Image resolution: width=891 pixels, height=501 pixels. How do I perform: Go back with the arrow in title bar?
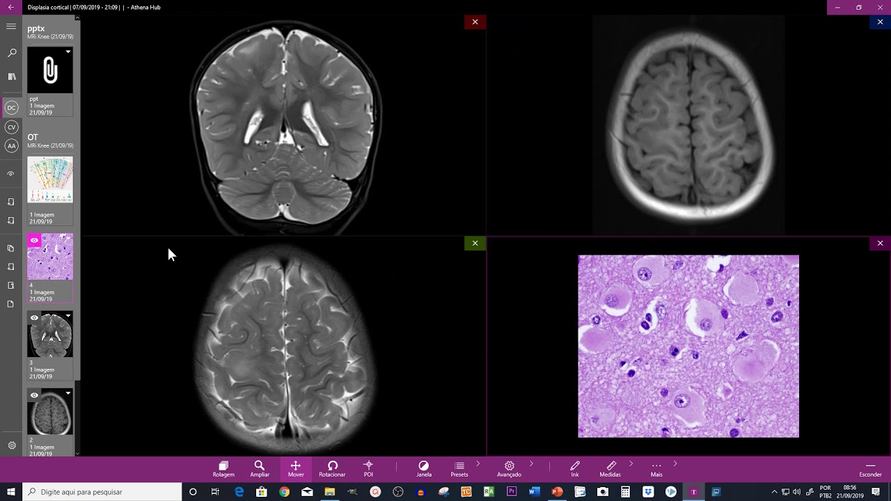pyautogui.click(x=10, y=7)
